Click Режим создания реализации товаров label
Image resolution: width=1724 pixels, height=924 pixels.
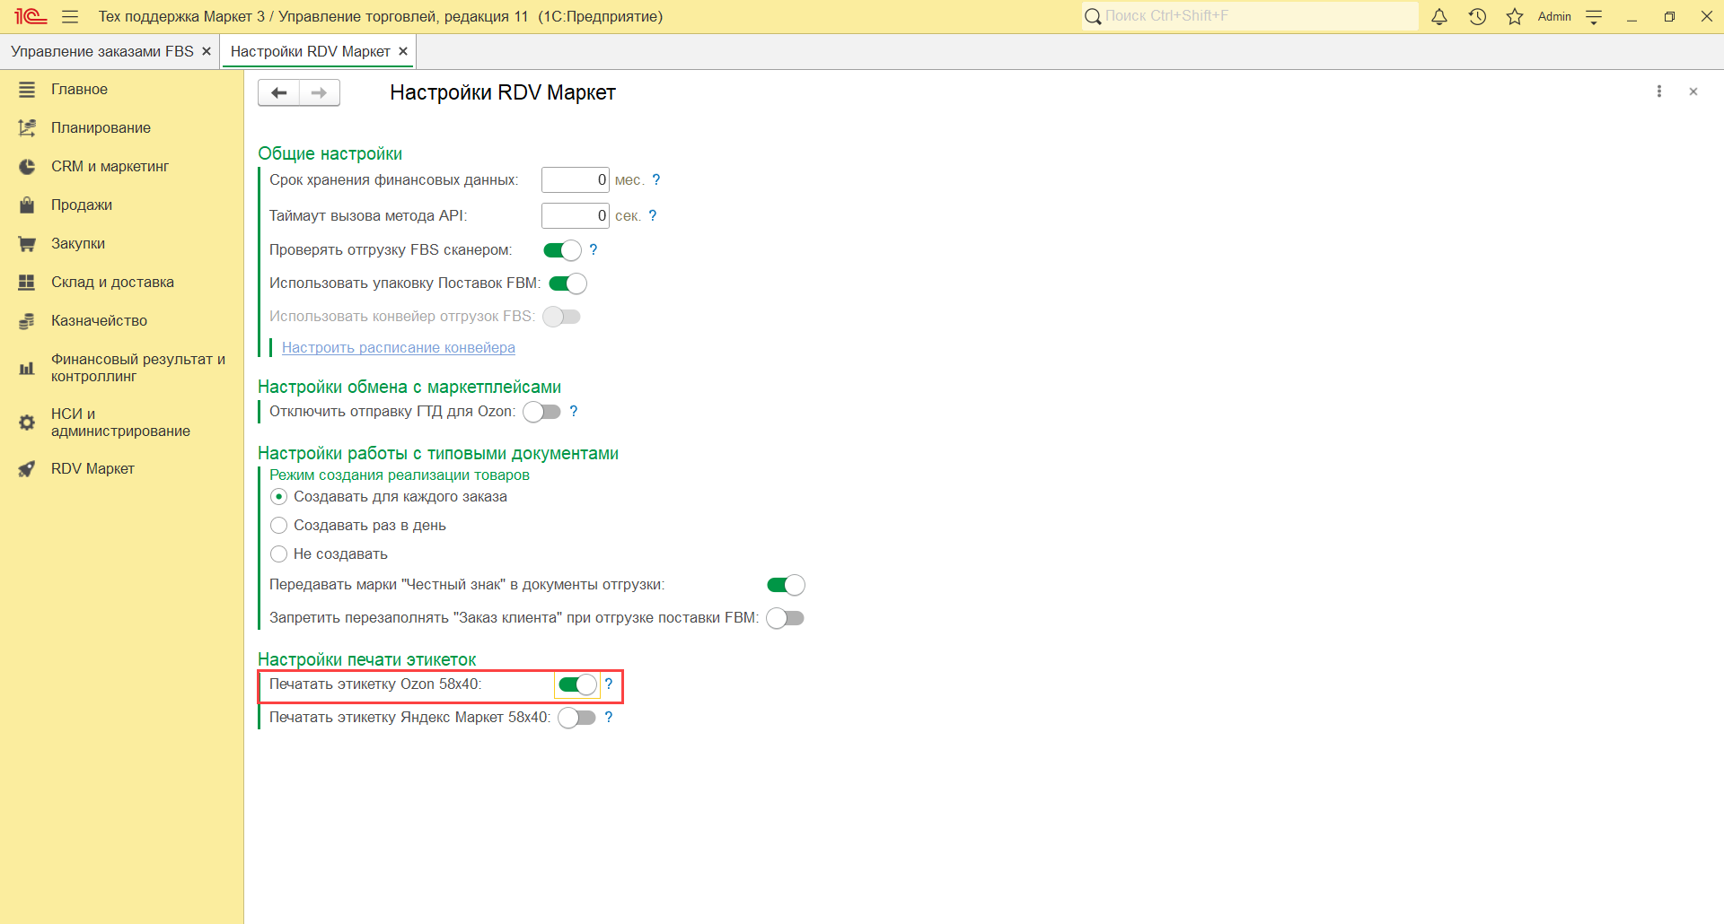[400, 475]
